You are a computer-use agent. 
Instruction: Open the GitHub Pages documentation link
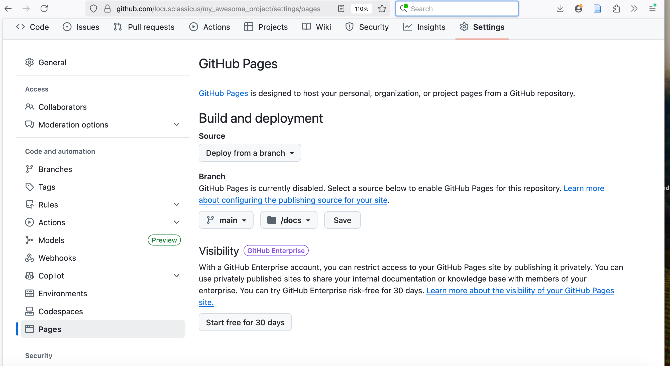[223, 93]
